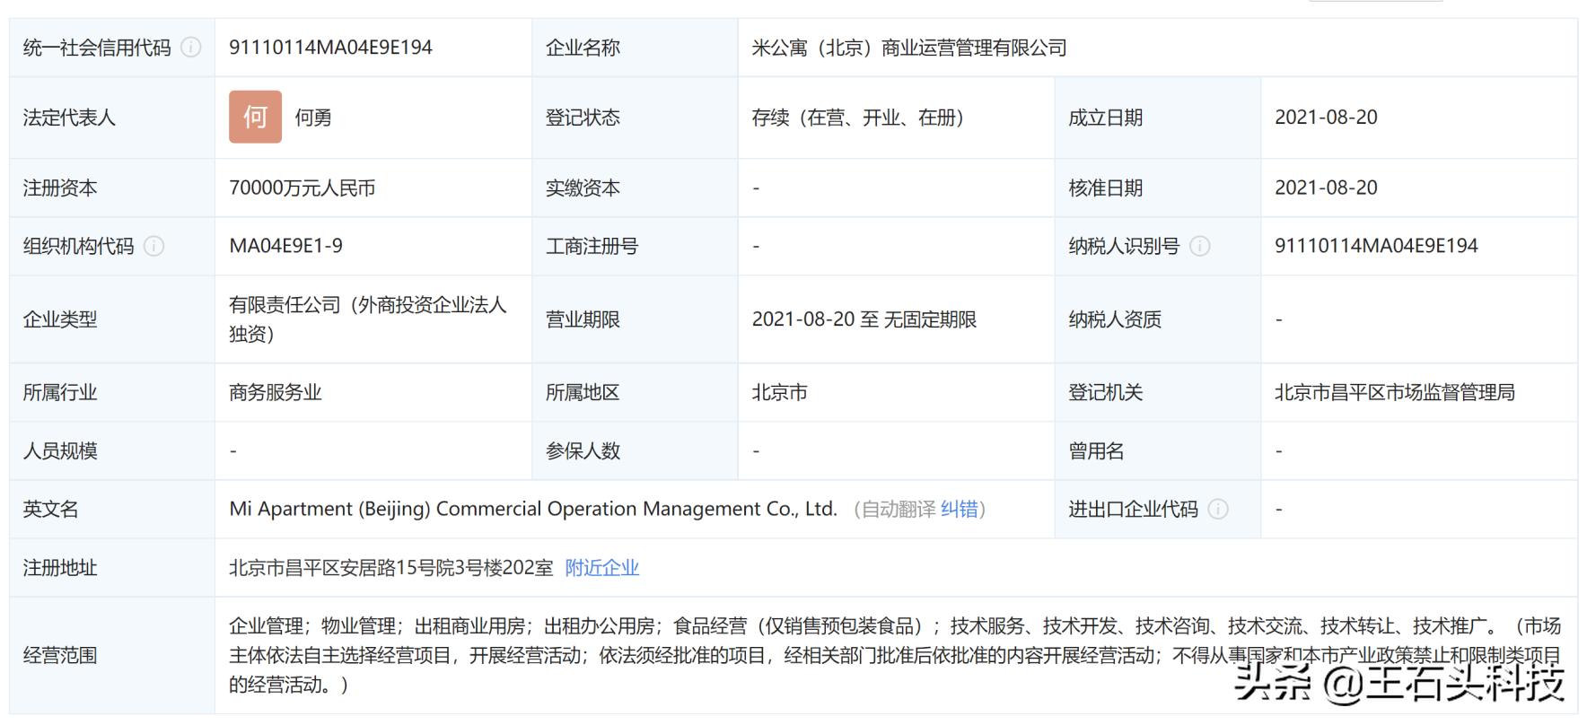Click the 实缴资本 label cell
Image resolution: width=1587 pixels, height=725 pixels.
coord(635,188)
